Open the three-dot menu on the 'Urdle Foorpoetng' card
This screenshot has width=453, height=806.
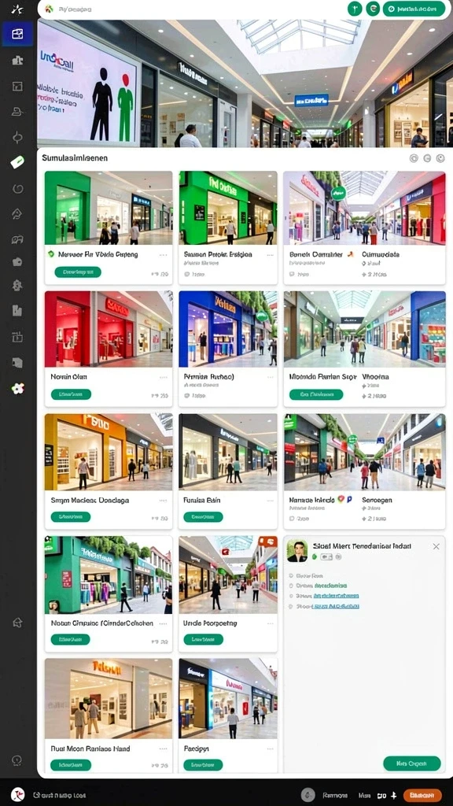click(270, 623)
